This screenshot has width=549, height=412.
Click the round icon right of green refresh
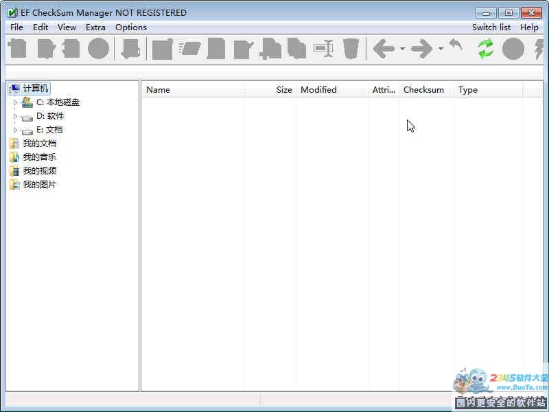pos(513,49)
